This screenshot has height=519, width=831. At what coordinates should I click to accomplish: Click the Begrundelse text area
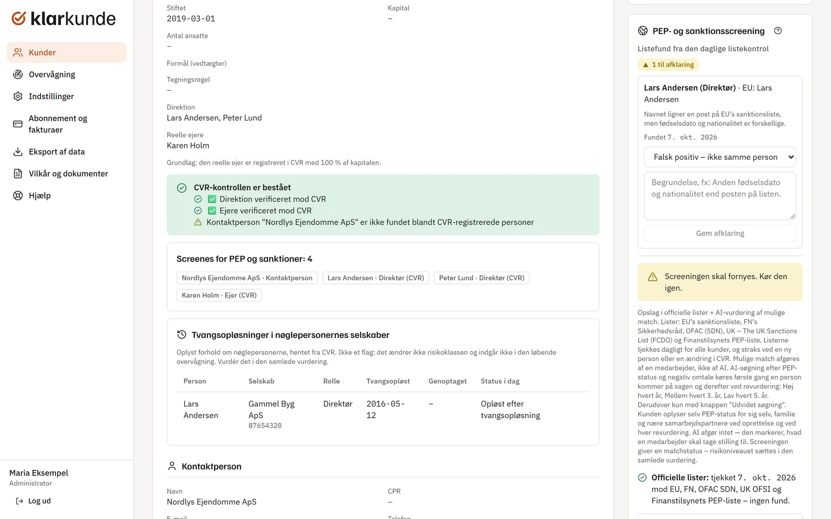[720, 196]
